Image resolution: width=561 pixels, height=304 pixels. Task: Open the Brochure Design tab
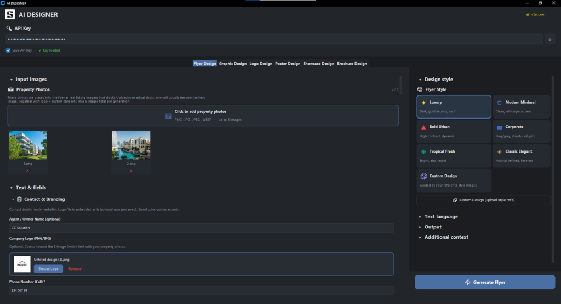pos(352,64)
